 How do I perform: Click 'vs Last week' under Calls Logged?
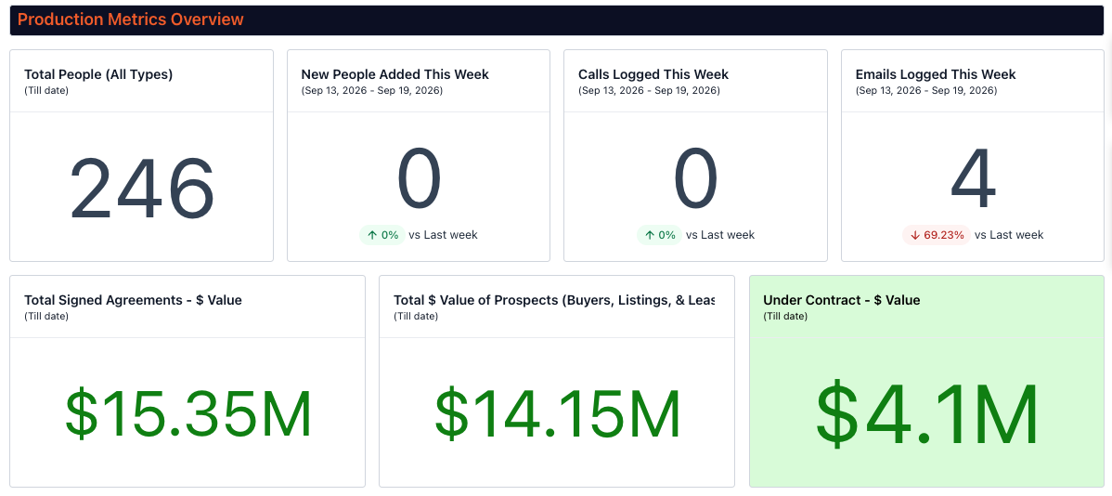(720, 235)
